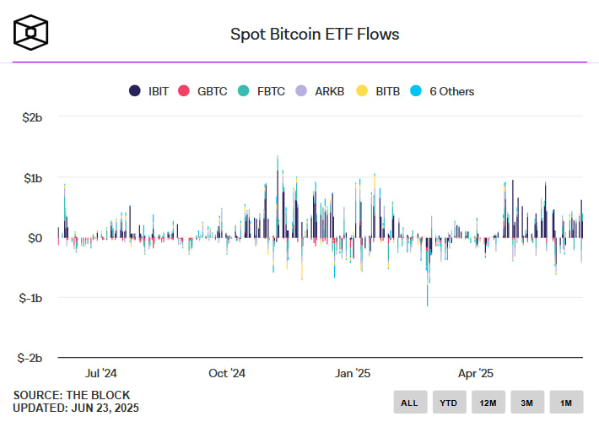Switch to the 12M range
This screenshot has width=599, height=422.
pyautogui.click(x=488, y=402)
